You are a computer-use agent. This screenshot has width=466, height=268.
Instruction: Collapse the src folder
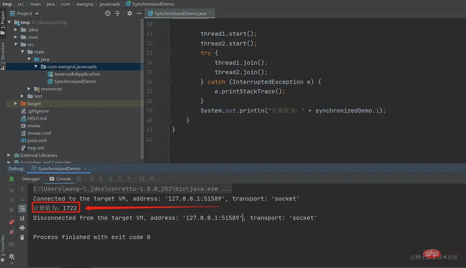pos(16,45)
